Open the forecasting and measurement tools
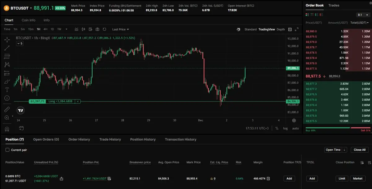Viewport: 372px width, 189px height. [7, 73]
